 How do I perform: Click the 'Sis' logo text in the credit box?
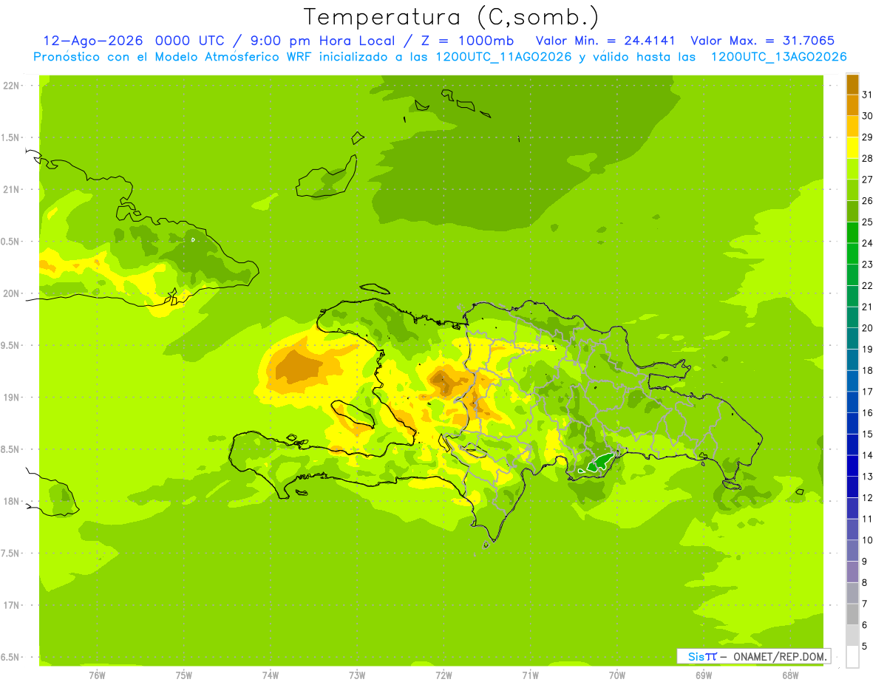click(x=696, y=656)
